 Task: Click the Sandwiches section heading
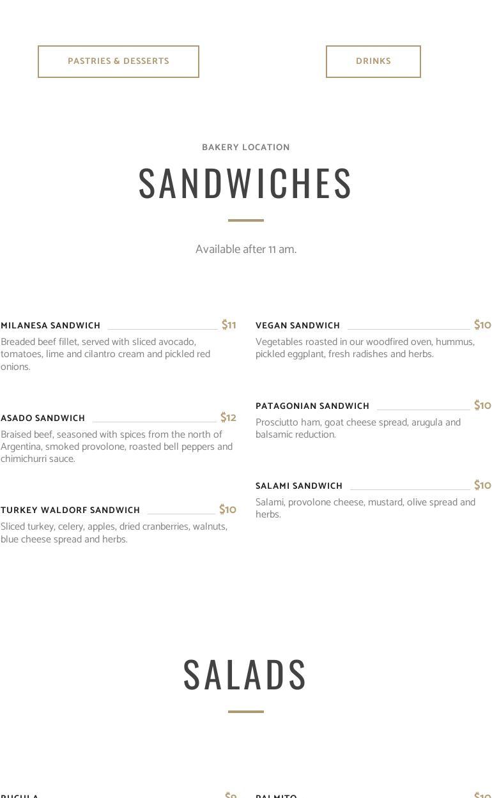click(246, 183)
